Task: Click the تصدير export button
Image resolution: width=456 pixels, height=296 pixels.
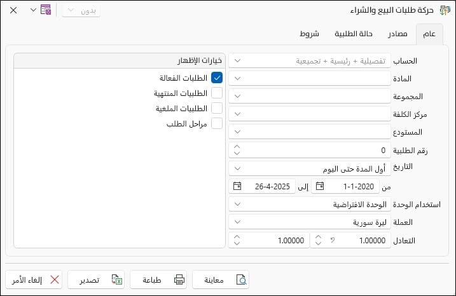Action: (96, 279)
